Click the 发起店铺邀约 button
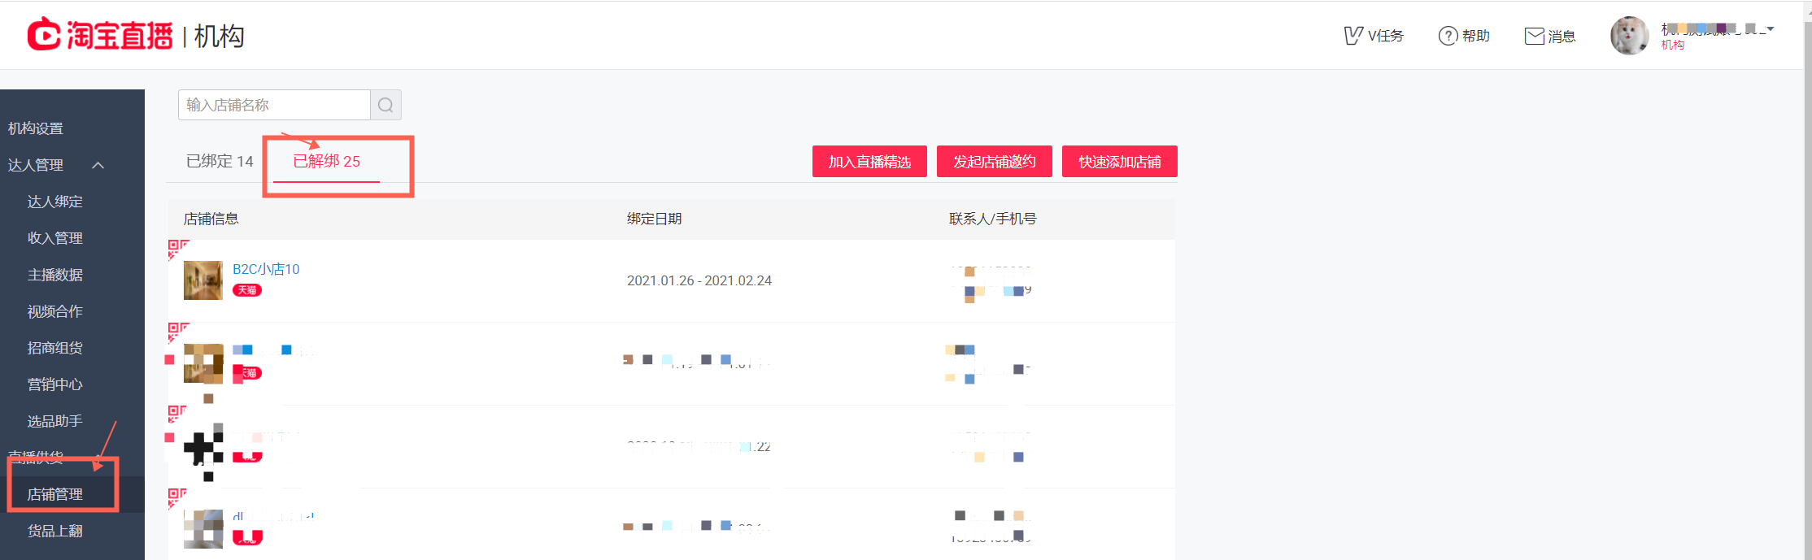Screen dimensions: 1812x560 995,162
